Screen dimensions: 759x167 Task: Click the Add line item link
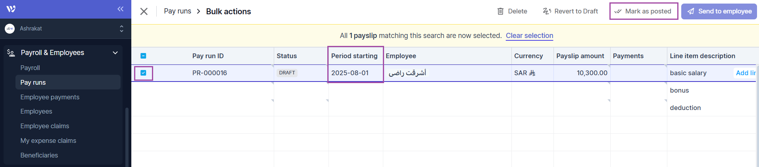745,73
